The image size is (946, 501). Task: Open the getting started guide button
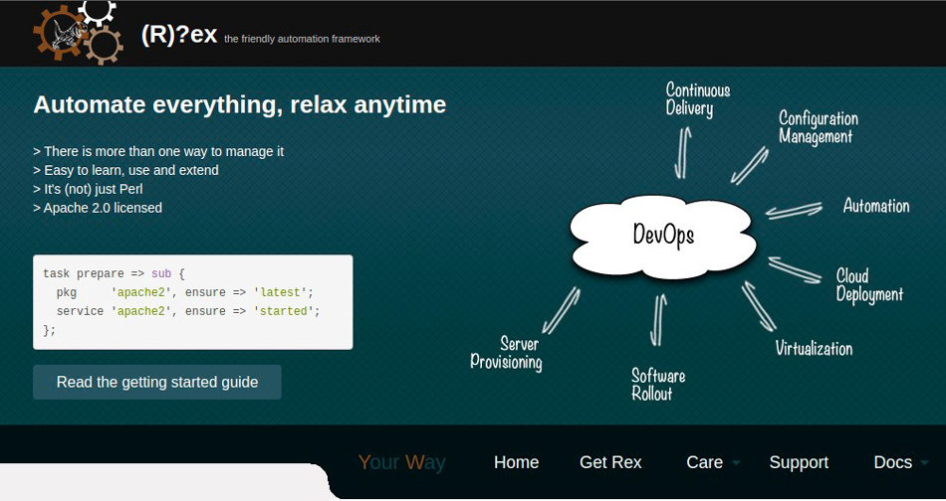tap(157, 382)
